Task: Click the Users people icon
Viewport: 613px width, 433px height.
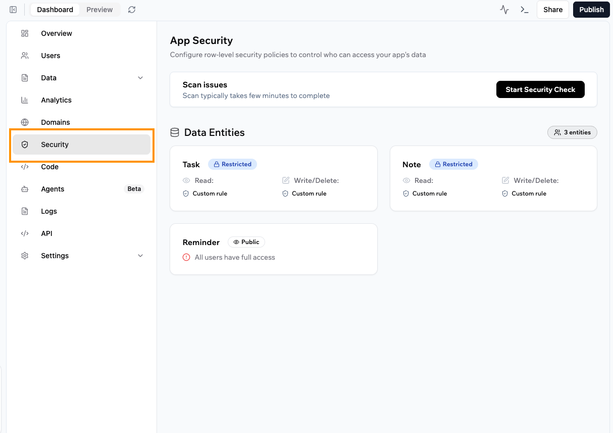Action: click(25, 56)
